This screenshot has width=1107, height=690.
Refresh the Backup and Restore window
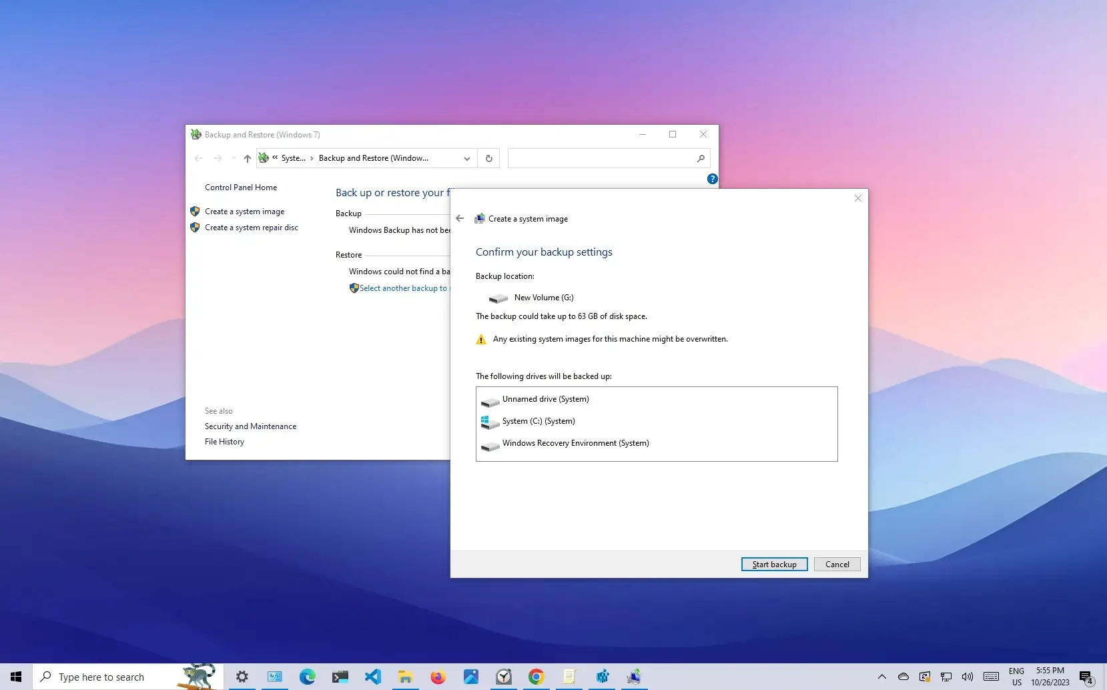[489, 158]
